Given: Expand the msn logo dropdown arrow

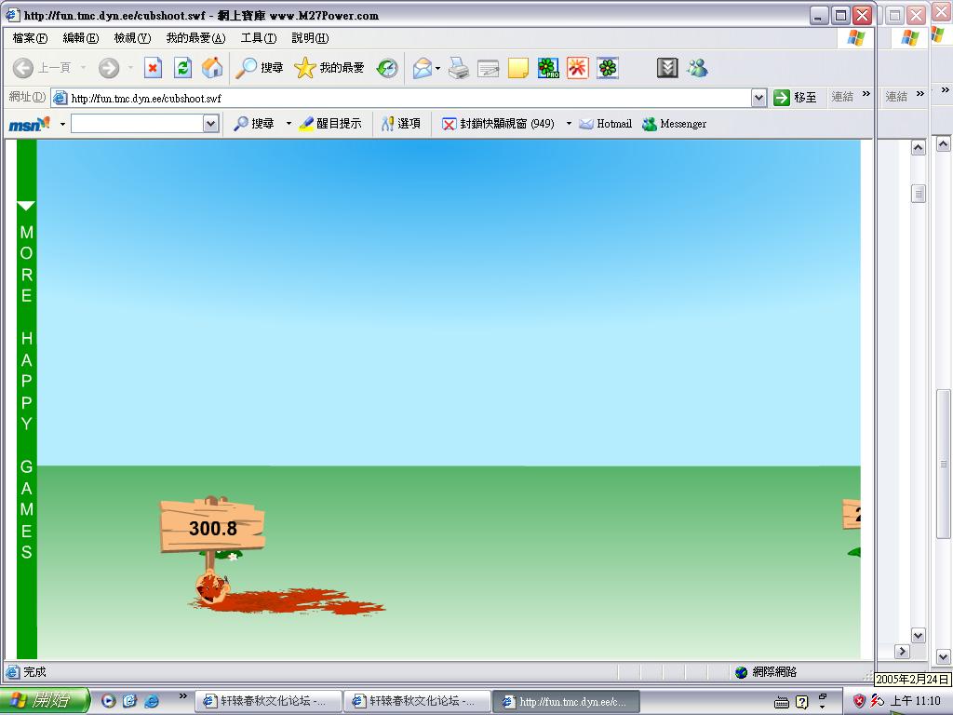Looking at the screenshot, I should coord(62,124).
